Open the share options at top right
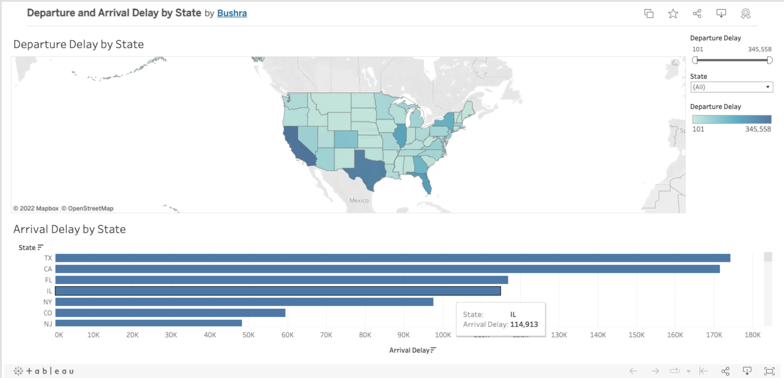 pos(697,14)
